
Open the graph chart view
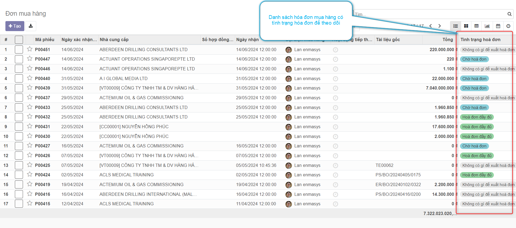tap(487, 26)
